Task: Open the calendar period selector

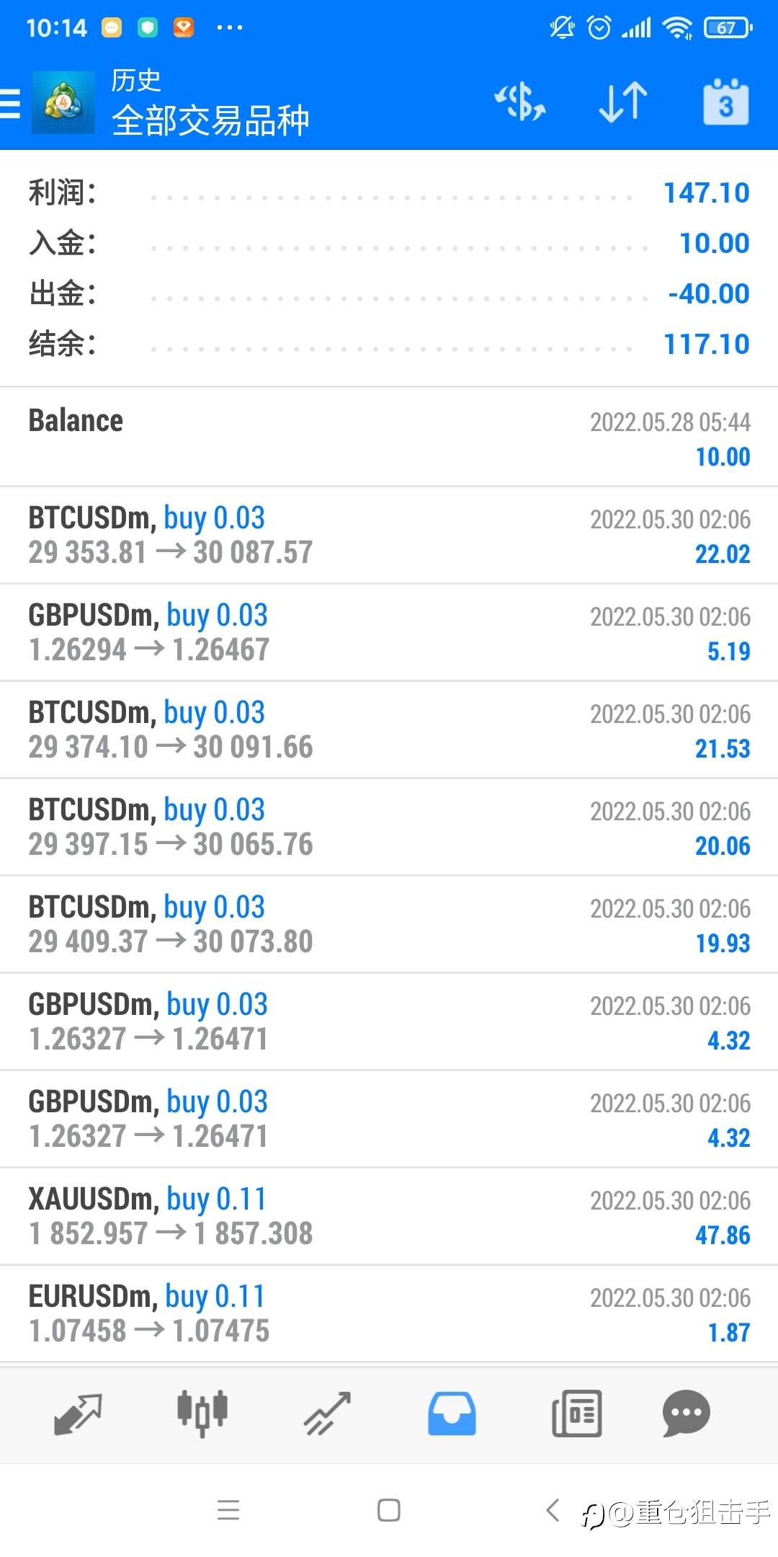Action: click(725, 102)
